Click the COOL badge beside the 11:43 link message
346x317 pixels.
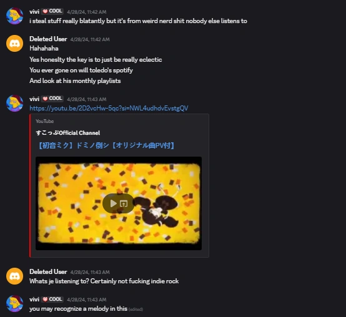[52, 99]
